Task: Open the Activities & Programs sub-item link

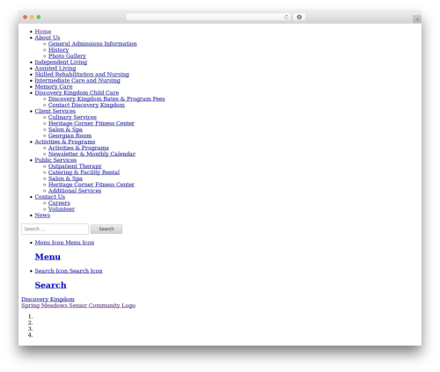Action: 78,148
